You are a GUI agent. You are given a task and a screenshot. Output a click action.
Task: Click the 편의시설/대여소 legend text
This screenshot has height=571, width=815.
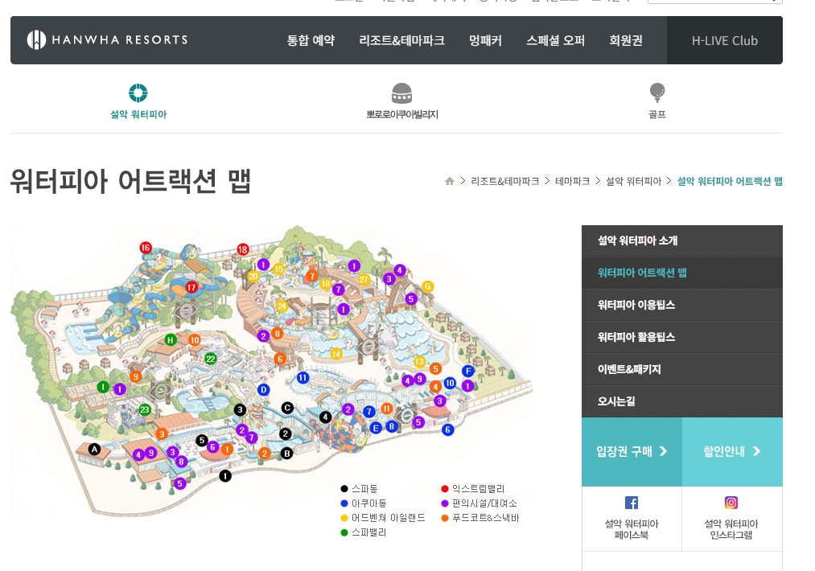[x=484, y=503]
